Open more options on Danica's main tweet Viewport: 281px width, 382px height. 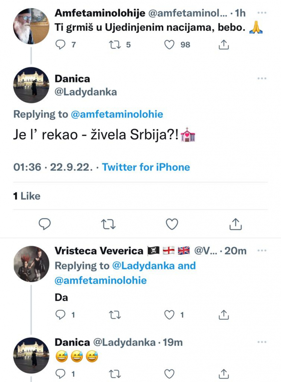click(262, 78)
